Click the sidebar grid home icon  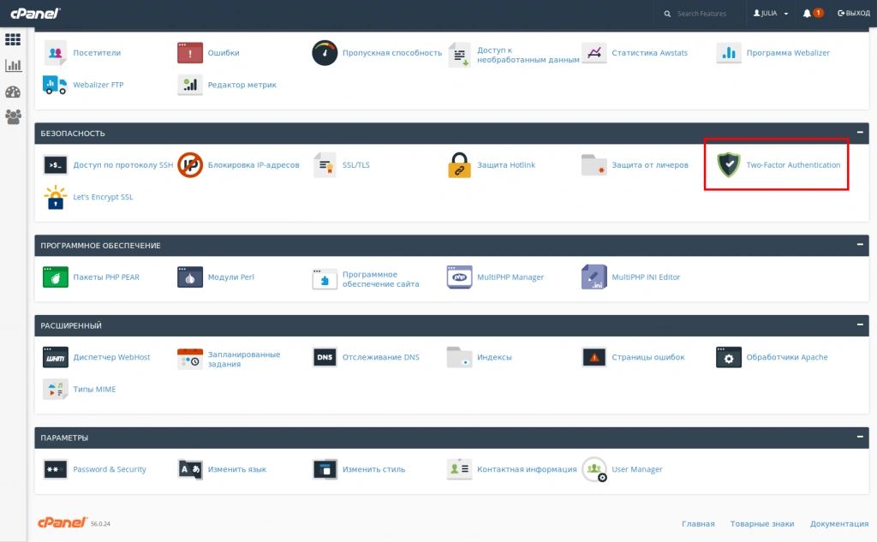click(13, 39)
